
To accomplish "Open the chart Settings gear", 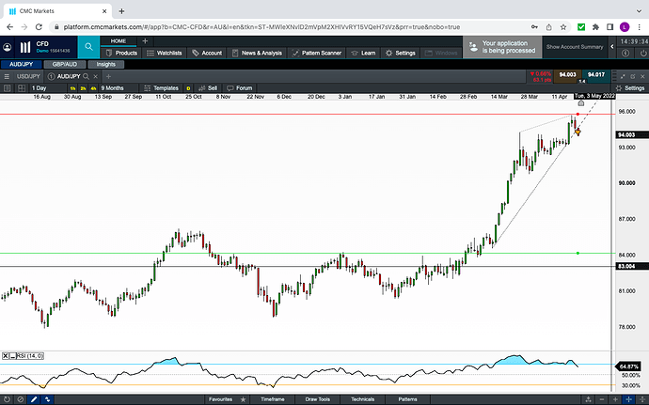I will [x=629, y=87].
